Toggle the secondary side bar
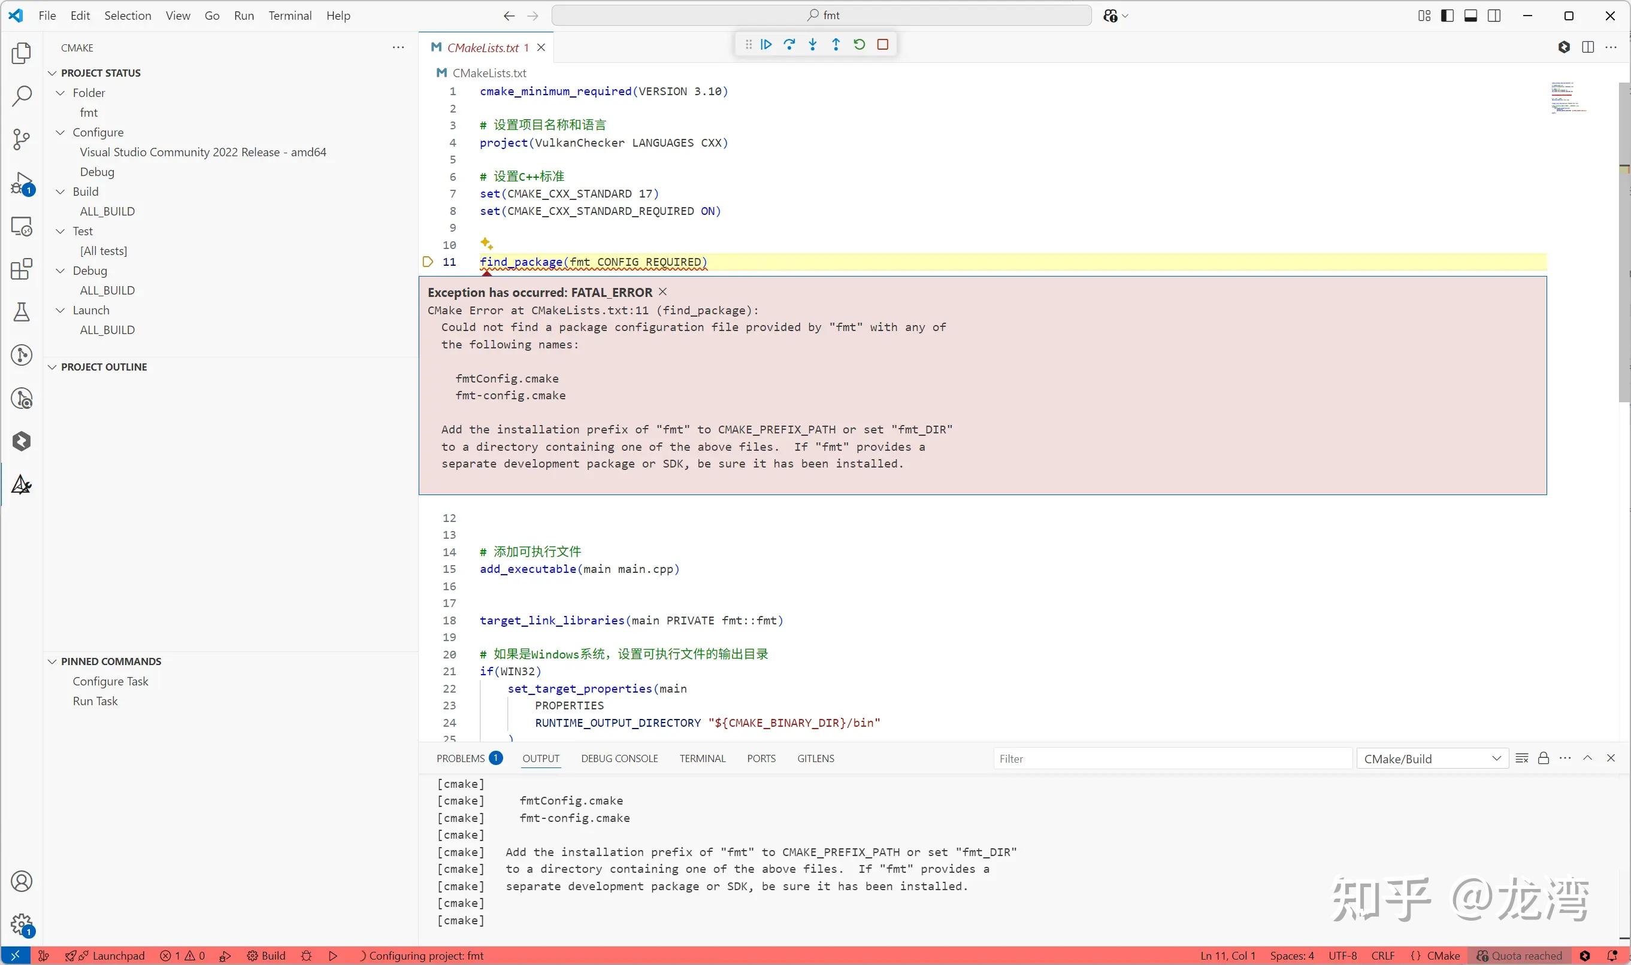 [x=1494, y=15]
